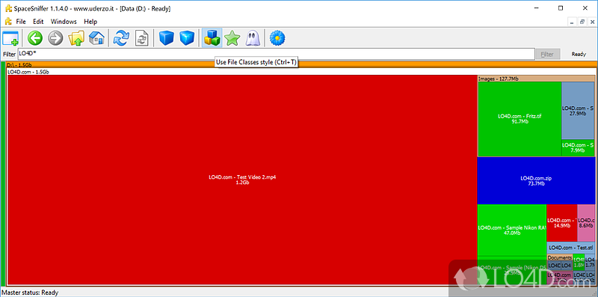The height and width of the screenshot is (297, 598).
Task: Click the ghost icon
Action: point(253,38)
